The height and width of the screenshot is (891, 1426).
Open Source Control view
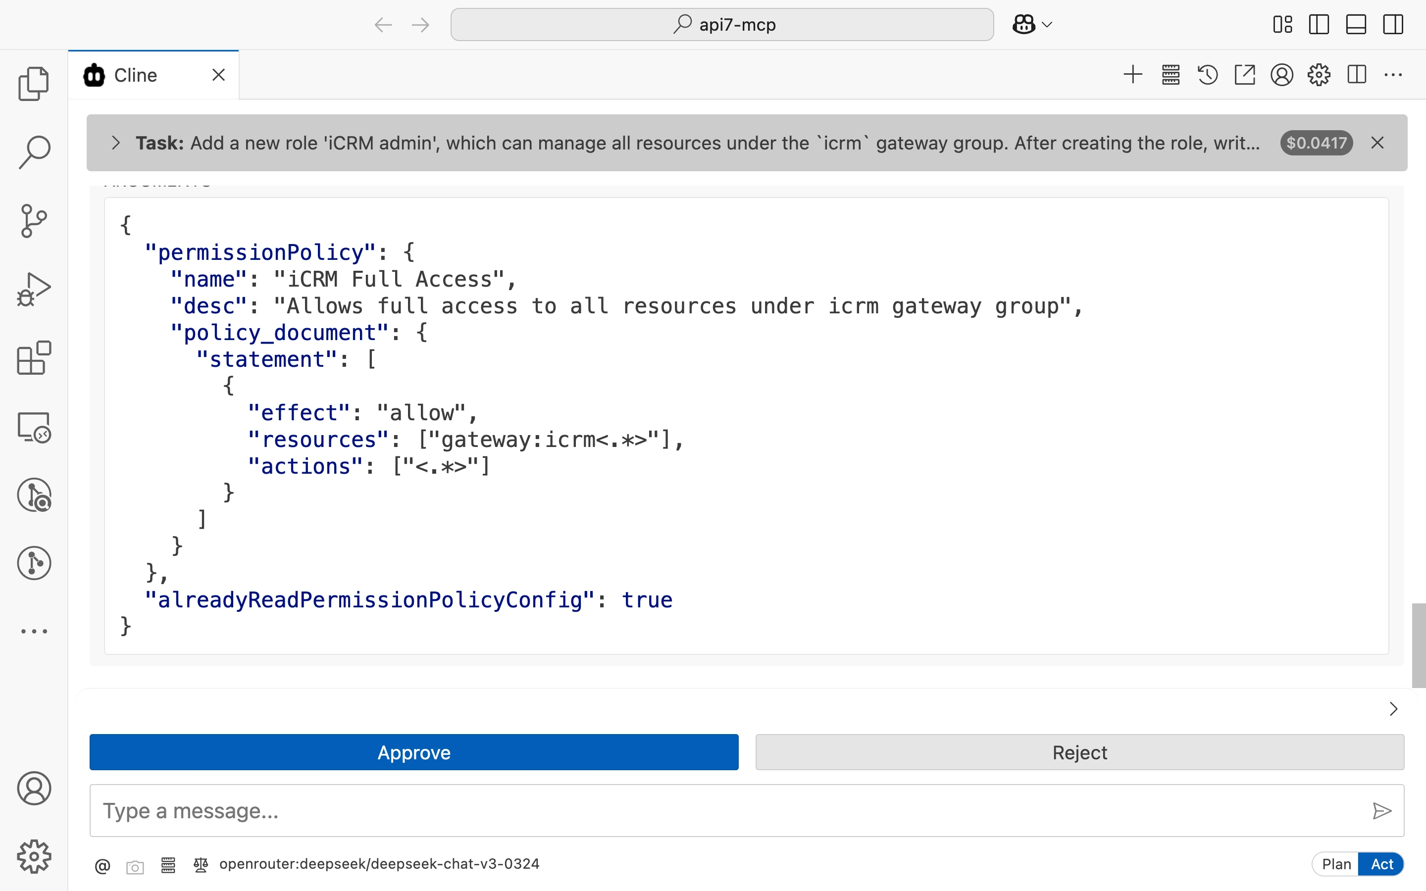[34, 221]
